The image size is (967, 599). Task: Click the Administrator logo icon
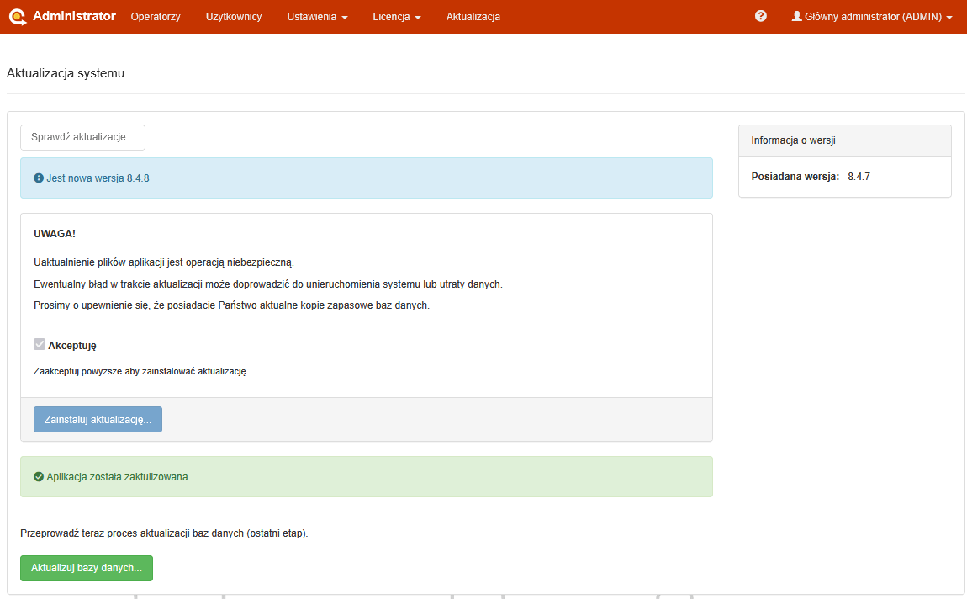point(18,17)
